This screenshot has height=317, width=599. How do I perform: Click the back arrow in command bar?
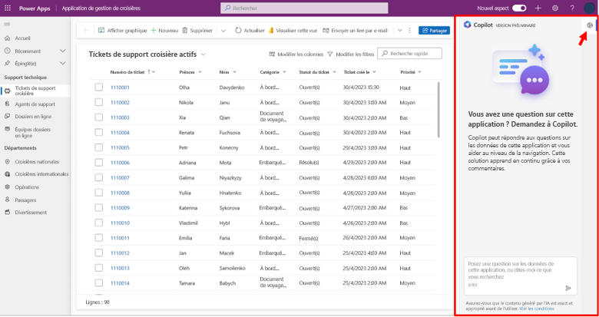[x=87, y=31]
